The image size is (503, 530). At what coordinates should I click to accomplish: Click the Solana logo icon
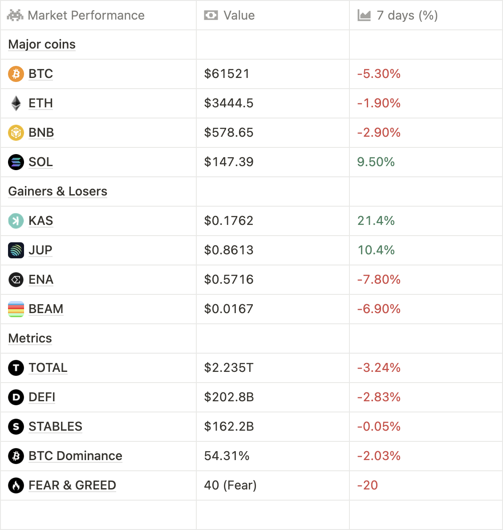[x=16, y=162]
